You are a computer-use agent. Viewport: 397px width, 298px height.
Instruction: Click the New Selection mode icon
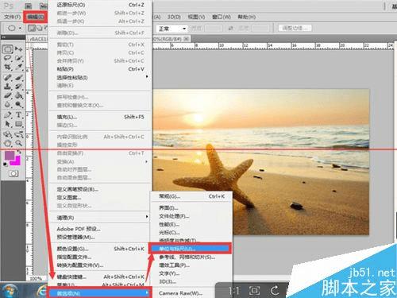click(x=32, y=28)
